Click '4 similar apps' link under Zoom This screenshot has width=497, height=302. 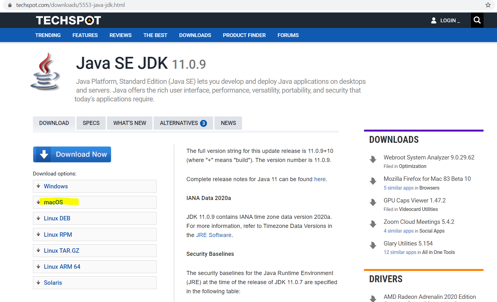pyautogui.click(x=399, y=231)
